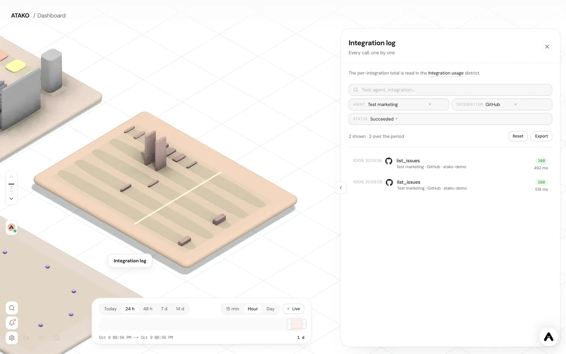Follow the Integration usage link

[x=446, y=73]
